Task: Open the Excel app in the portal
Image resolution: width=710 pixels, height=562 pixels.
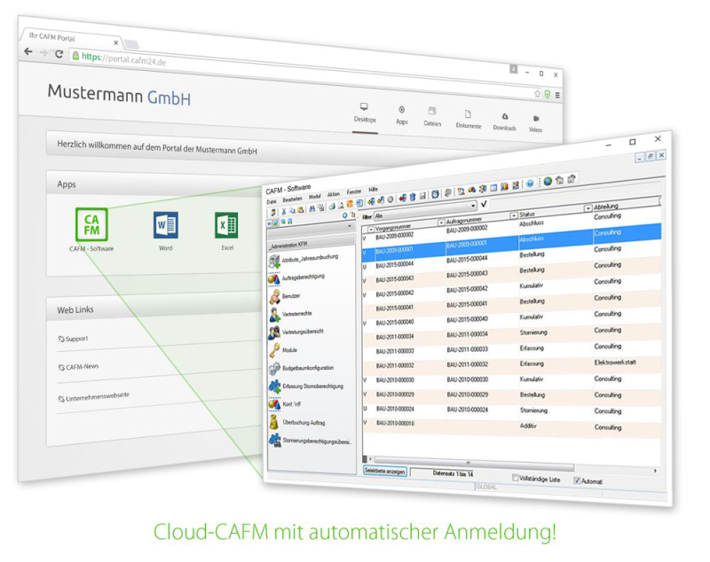Action: [x=226, y=225]
